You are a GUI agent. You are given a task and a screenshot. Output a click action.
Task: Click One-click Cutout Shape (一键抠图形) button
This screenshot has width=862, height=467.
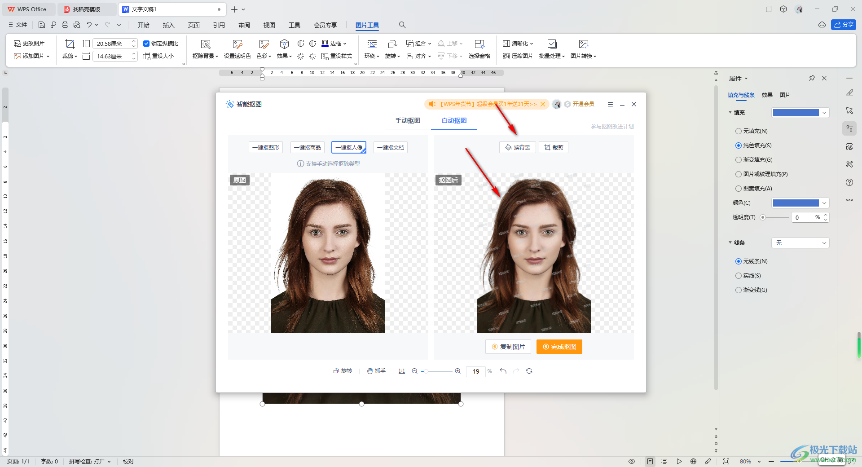[266, 147]
